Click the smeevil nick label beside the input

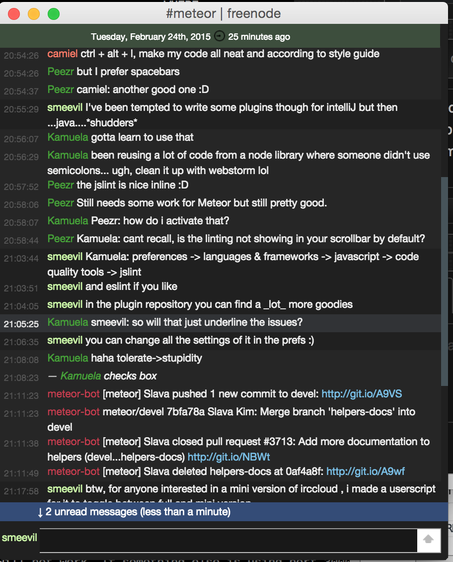19,538
